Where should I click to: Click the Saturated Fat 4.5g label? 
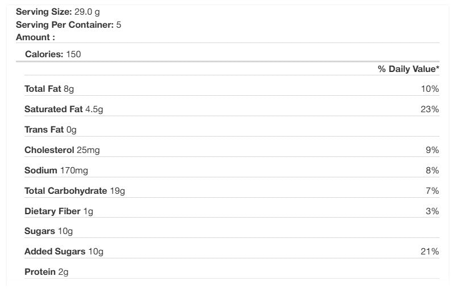pos(64,109)
